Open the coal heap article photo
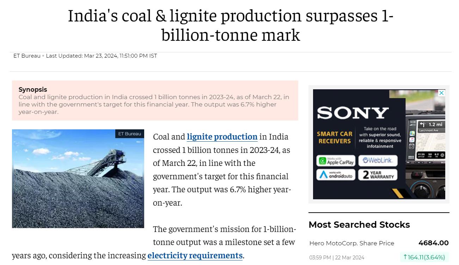Image resolution: width=459 pixels, height=265 pixels. (x=78, y=179)
